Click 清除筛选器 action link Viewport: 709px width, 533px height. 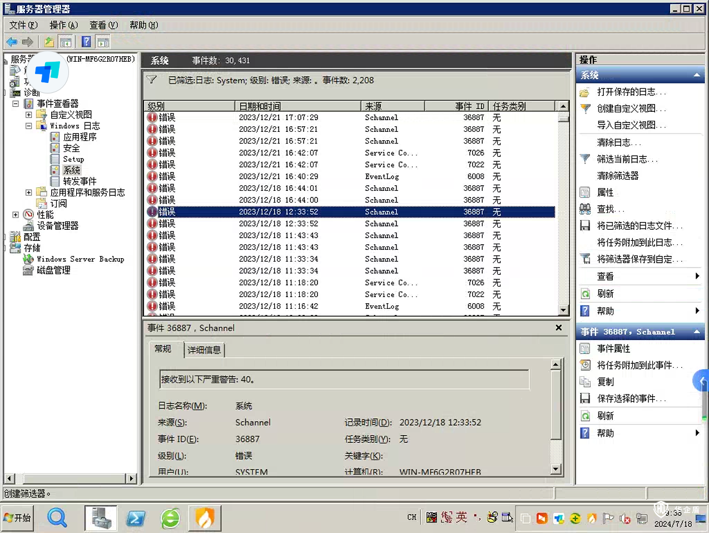[617, 176]
